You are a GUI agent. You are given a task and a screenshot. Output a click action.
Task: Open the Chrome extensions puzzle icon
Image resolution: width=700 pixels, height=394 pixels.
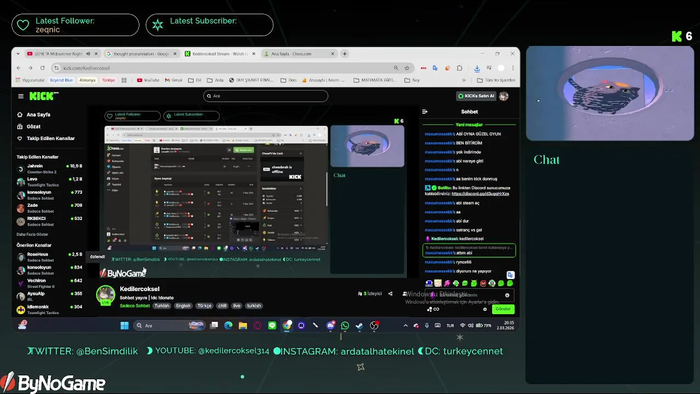459,68
